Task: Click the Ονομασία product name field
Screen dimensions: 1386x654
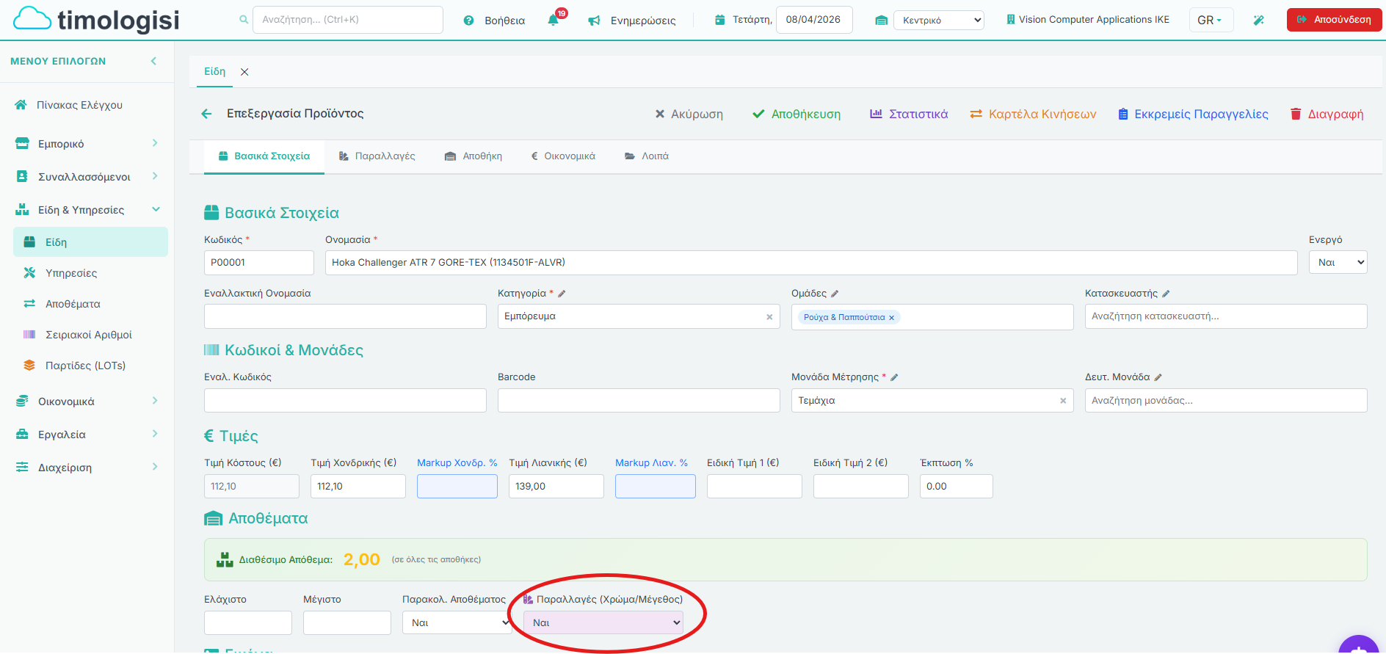Action: tap(811, 263)
